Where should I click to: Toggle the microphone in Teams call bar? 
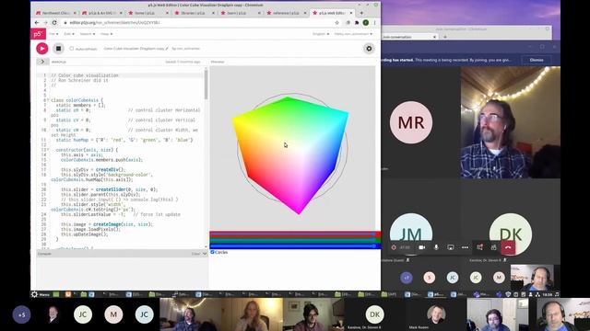pos(436,247)
